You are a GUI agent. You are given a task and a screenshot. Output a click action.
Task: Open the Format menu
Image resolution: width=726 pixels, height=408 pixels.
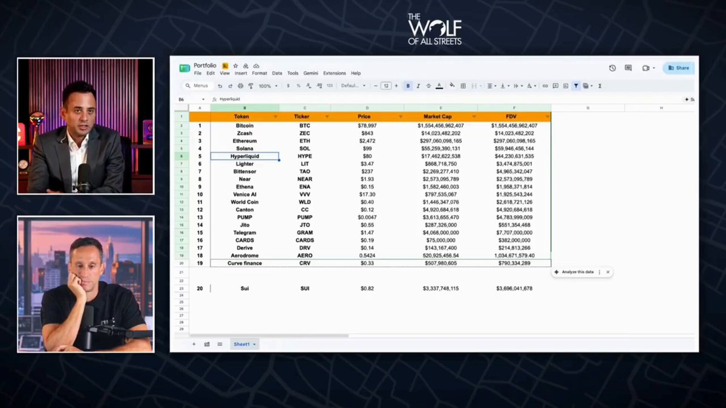pyautogui.click(x=260, y=73)
